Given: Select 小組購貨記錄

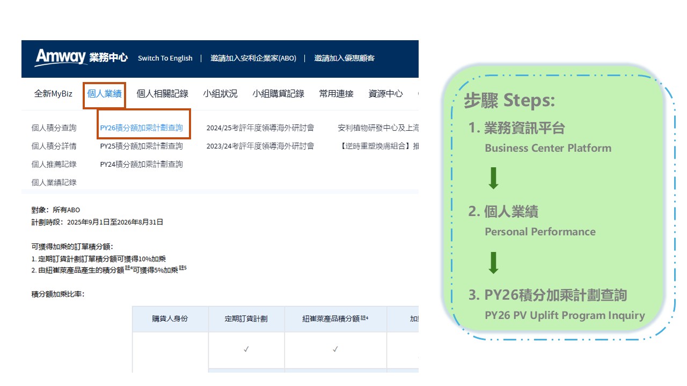Looking at the screenshot, I should pyautogui.click(x=278, y=93).
